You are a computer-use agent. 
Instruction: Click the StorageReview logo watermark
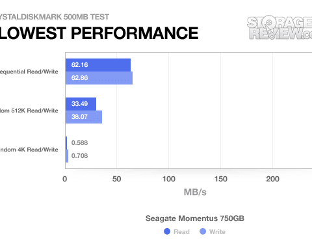point(279,27)
